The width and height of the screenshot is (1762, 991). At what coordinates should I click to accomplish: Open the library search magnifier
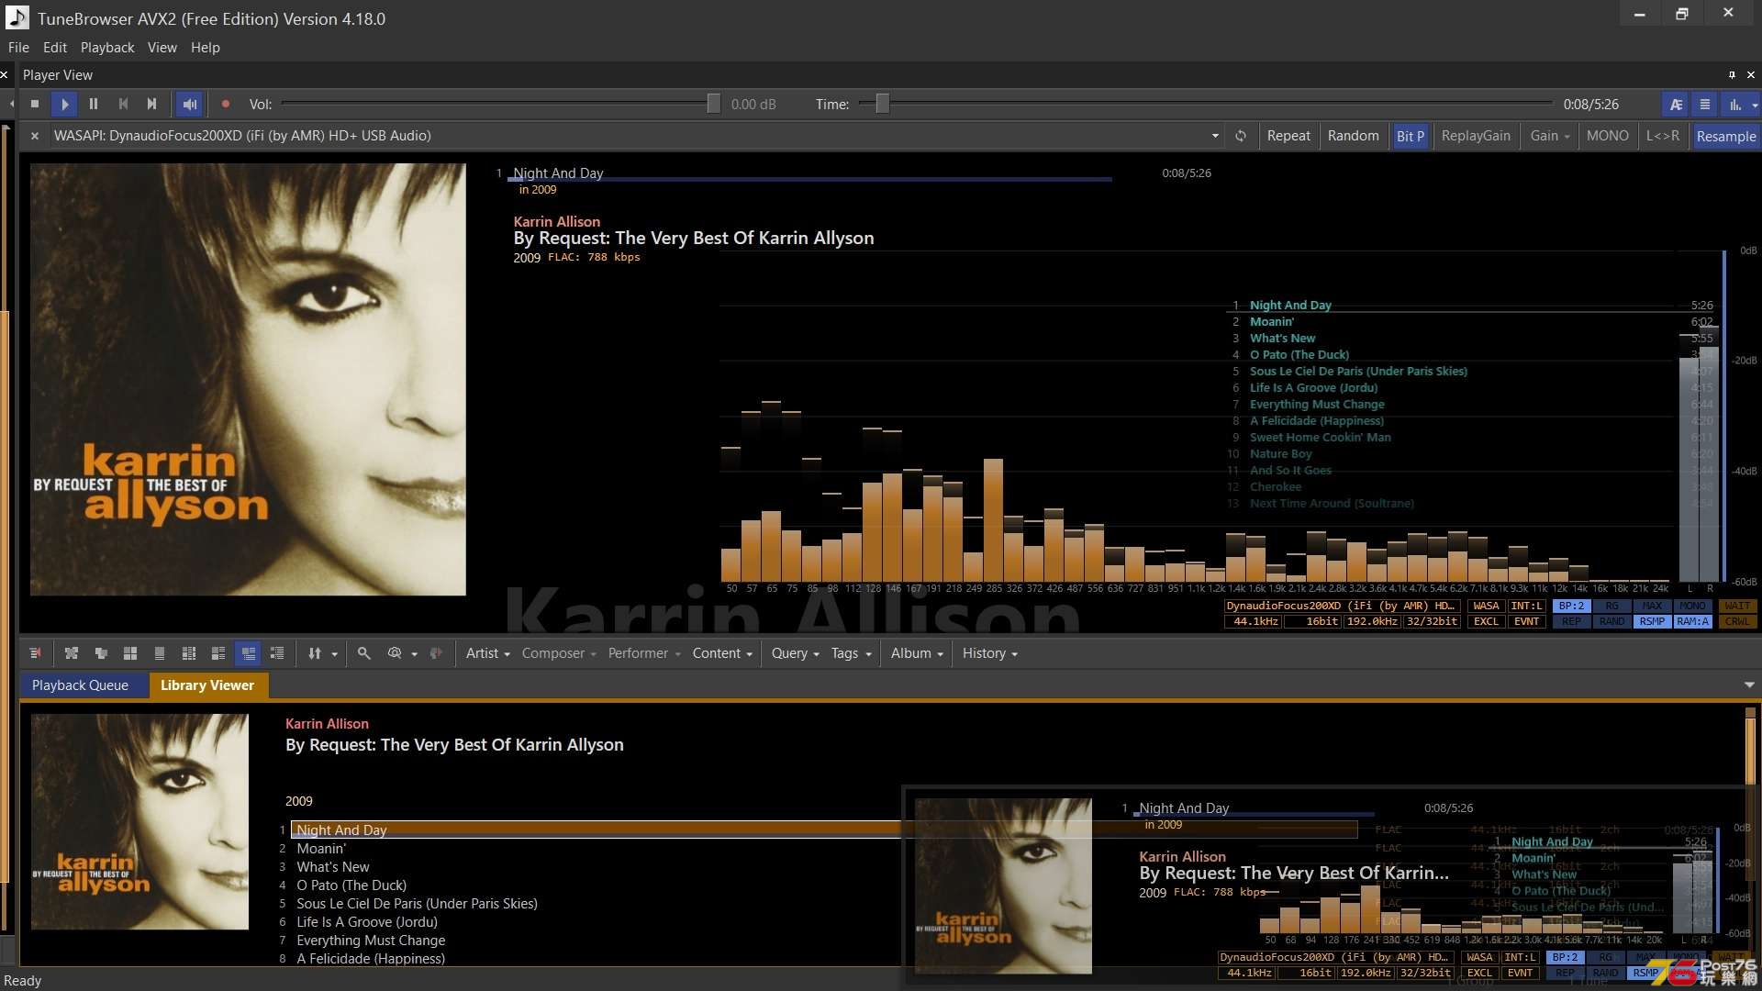point(364,653)
